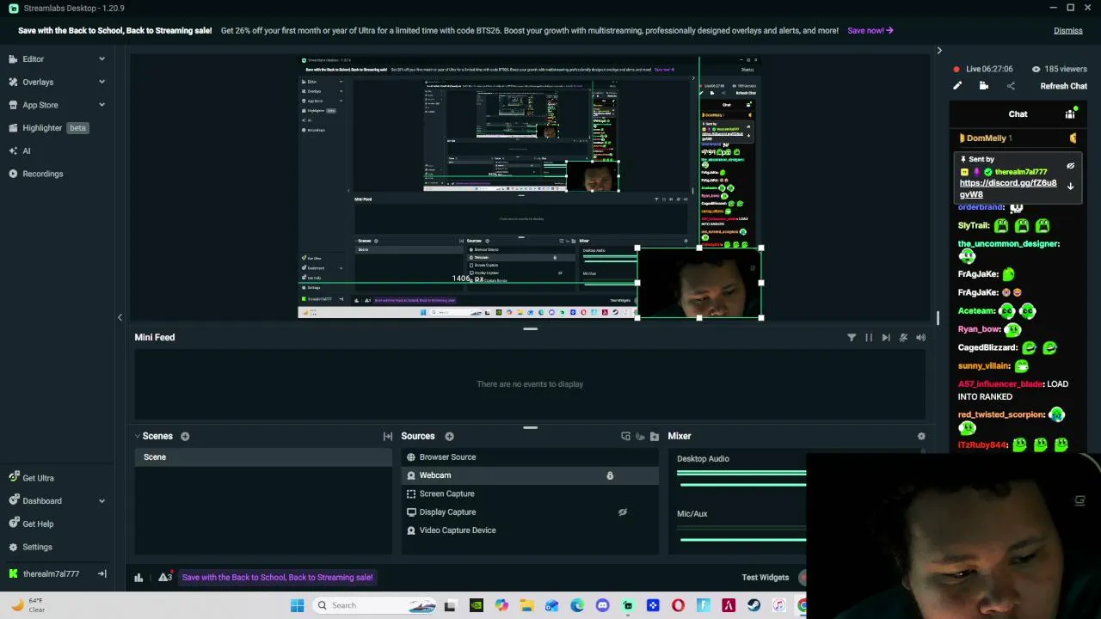Open Discord from the taskbar
The height and width of the screenshot is (619, 1101).
602,605
